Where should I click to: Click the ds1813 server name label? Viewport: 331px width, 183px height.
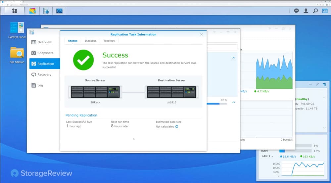[171, 102]
